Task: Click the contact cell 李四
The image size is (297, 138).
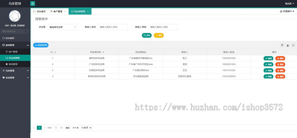Action: pos(185,64)
